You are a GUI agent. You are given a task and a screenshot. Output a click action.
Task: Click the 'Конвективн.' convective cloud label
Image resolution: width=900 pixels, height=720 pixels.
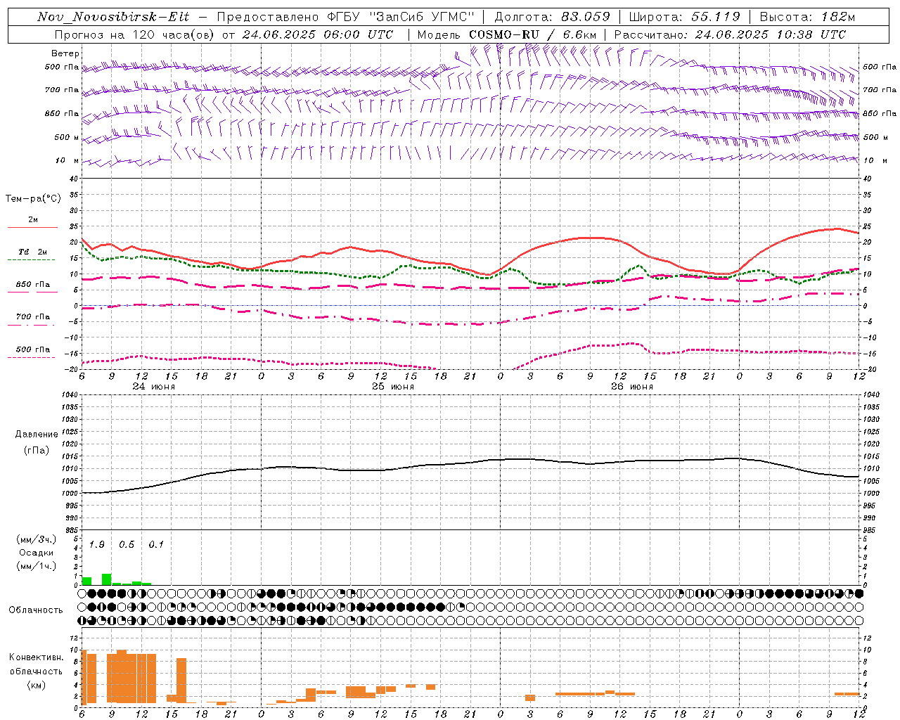pos(37,657)
